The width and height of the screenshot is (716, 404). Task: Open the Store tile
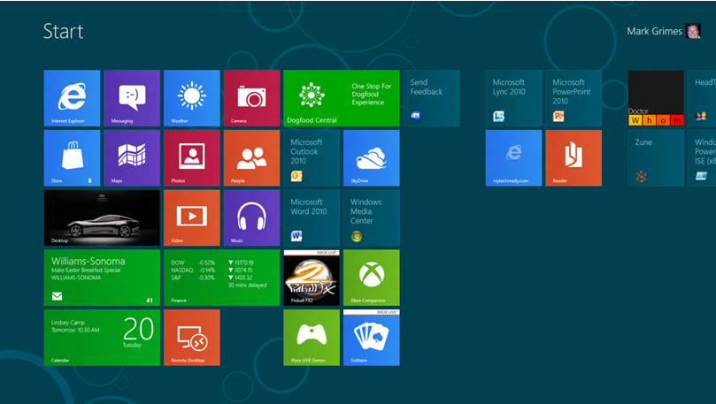tap(72, 157)
